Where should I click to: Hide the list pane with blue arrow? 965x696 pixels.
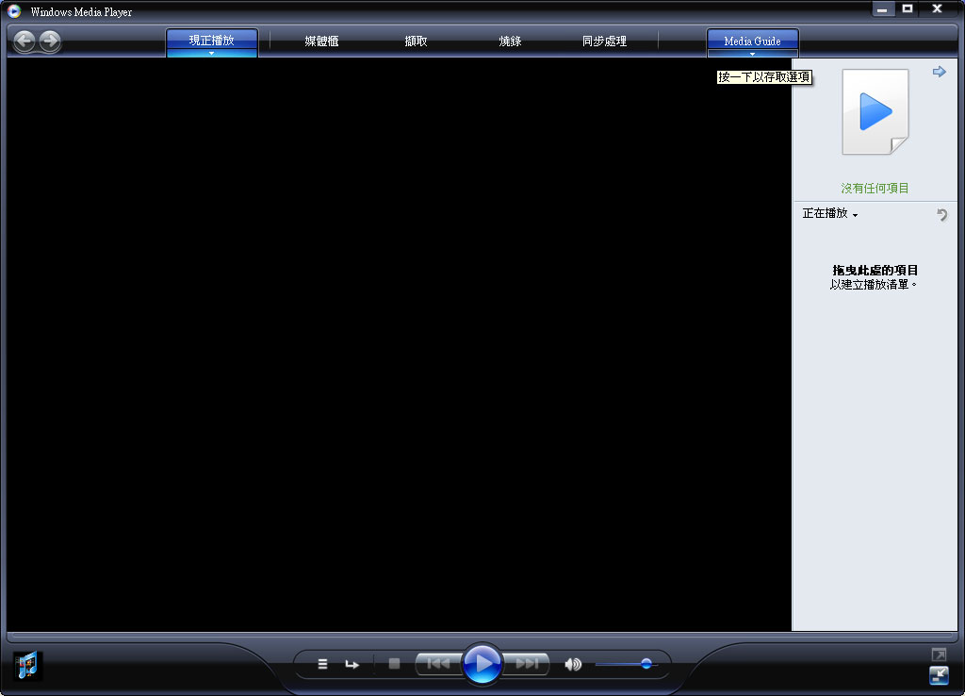tap(940, 72)
